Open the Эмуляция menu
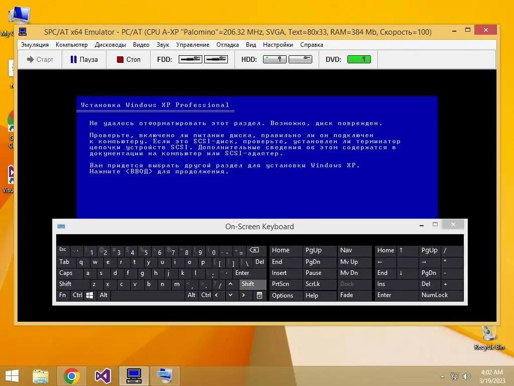This screenshot has width=514, height=386. (35, 45)
